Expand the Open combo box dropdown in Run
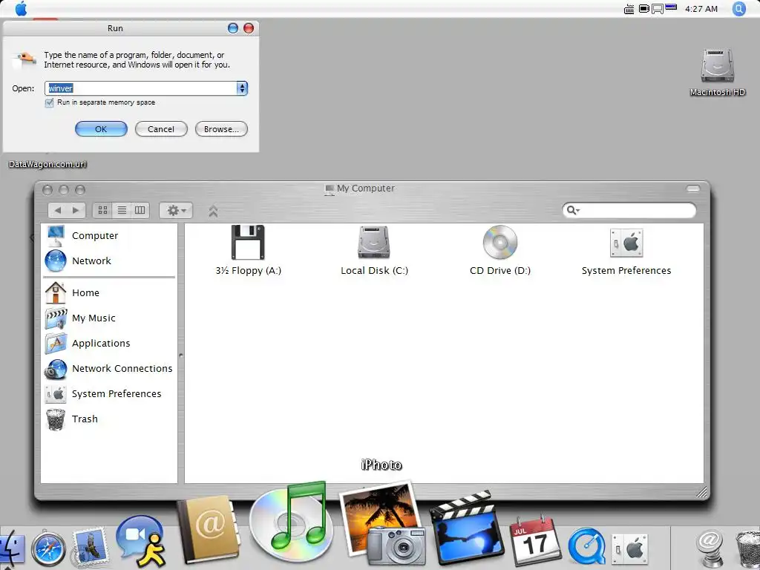This screenshot has width=760, height=570. click(242, 88)
